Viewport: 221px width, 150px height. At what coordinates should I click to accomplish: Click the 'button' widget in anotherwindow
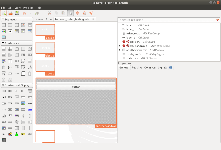(76, 87)
